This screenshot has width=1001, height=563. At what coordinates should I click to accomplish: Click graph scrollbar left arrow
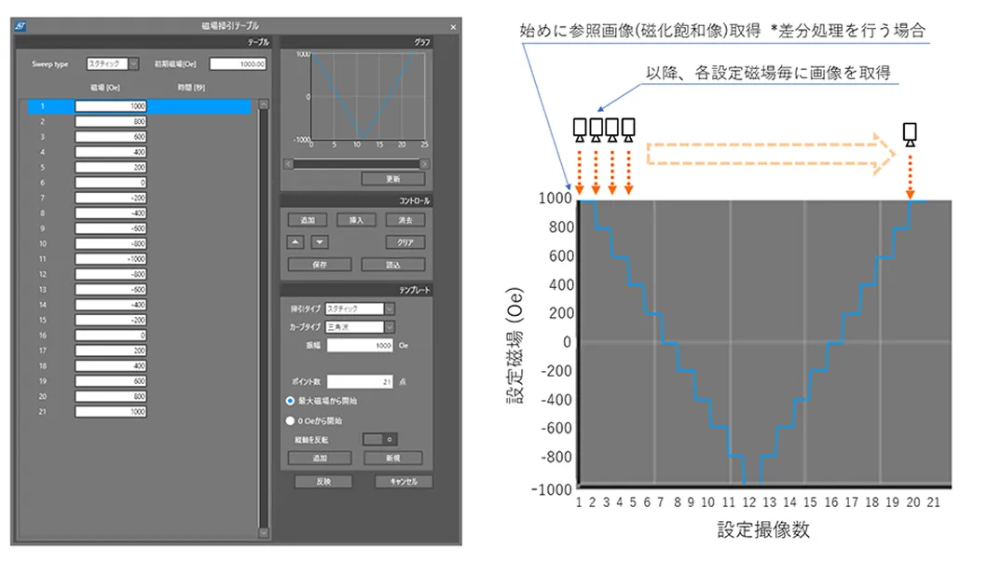click(x=288, y=164)
